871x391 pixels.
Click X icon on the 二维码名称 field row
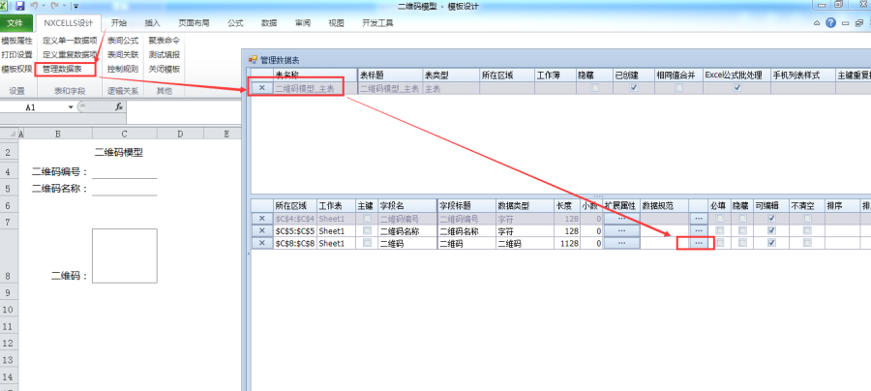point(261,231)
